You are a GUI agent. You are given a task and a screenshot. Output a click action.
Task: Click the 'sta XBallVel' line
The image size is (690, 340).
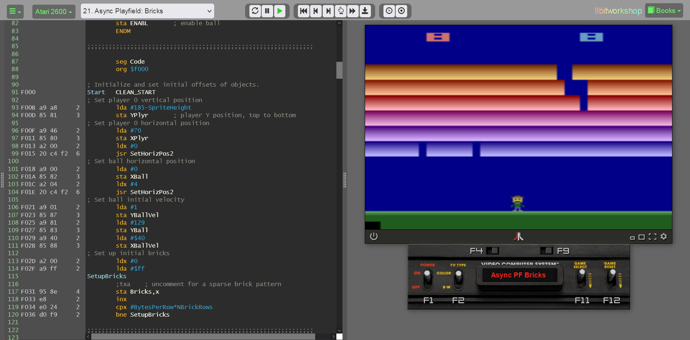(x=137, y=245)
